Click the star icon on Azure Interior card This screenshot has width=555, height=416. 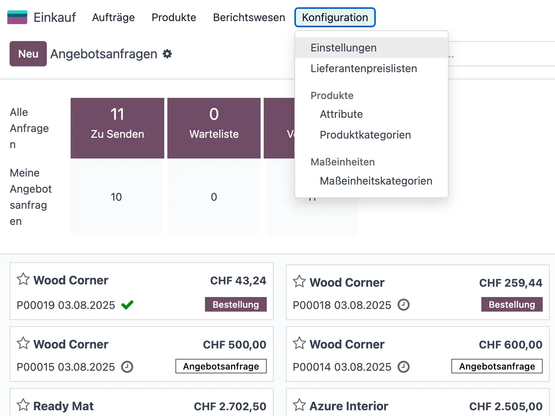[299, 405]
